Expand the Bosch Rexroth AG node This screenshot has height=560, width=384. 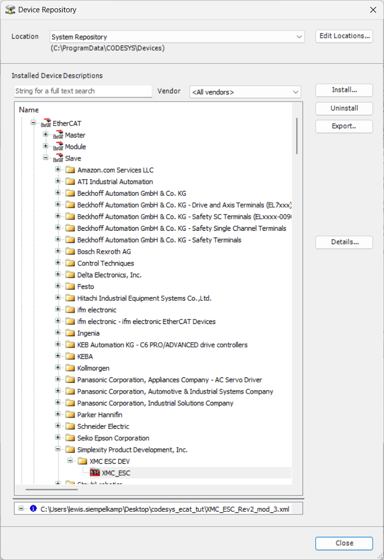coord(58,251)
